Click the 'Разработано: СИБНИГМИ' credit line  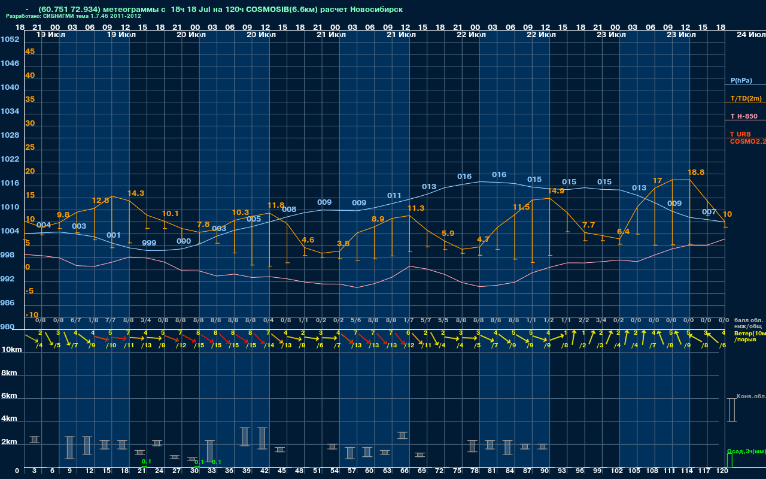[74, 16]
